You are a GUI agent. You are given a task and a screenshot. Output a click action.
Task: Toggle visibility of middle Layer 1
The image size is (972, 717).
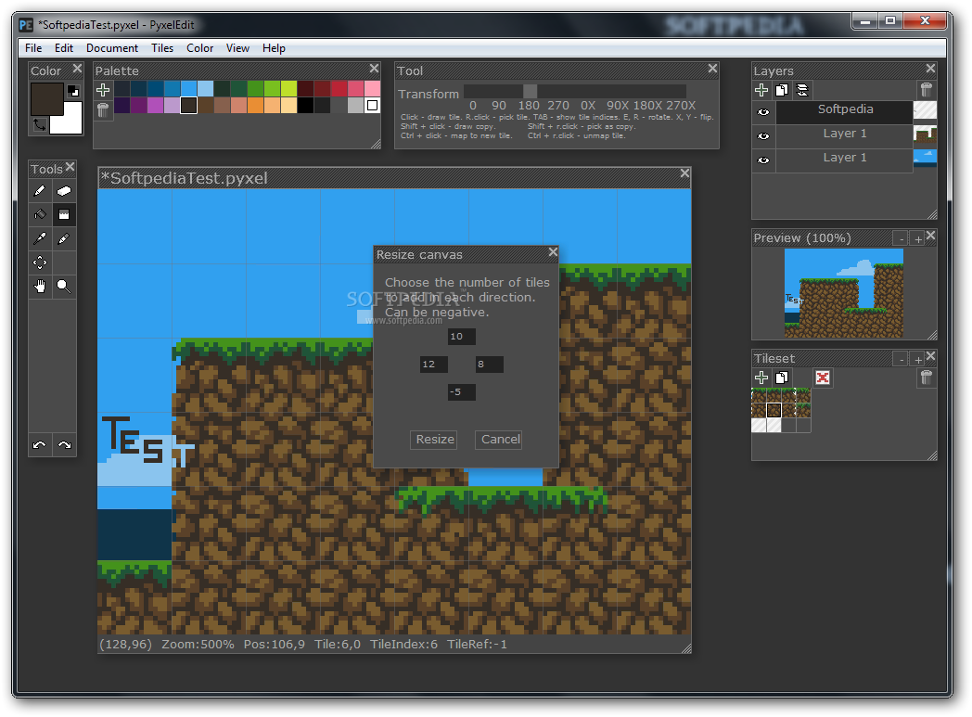[763, 136]
